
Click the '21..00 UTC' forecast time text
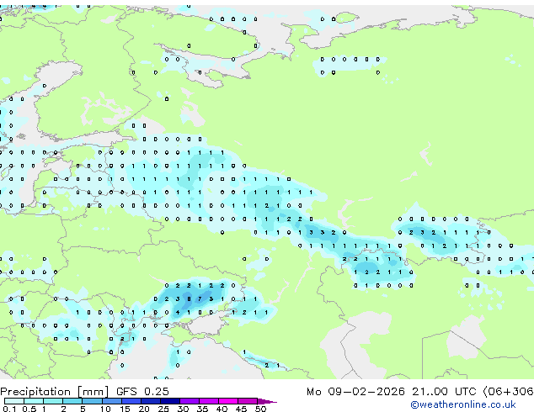(x=444, y=392)
